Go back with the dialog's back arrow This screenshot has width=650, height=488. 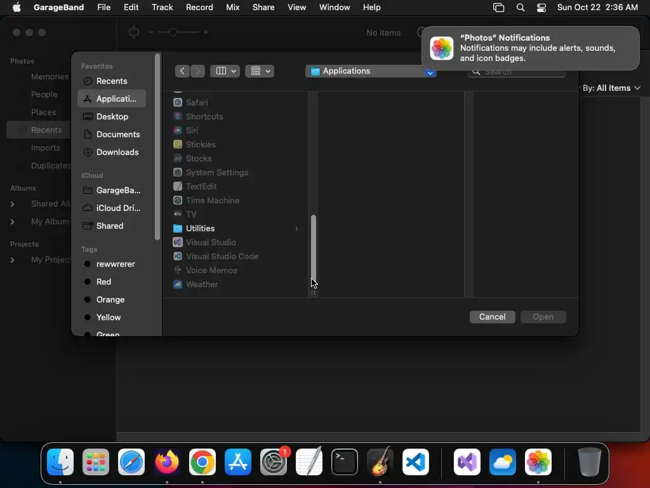coord(182,71)
